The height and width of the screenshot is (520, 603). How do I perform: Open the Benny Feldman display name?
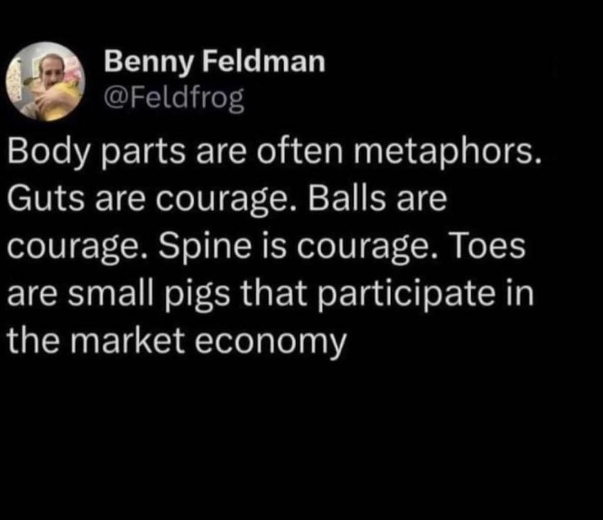click(214, 62)
